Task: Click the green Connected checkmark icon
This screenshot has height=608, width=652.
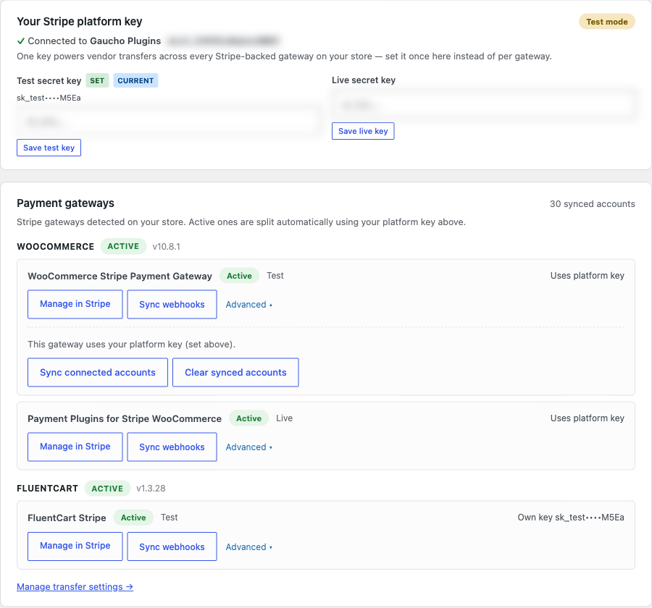Action: [x=21, y=41]
